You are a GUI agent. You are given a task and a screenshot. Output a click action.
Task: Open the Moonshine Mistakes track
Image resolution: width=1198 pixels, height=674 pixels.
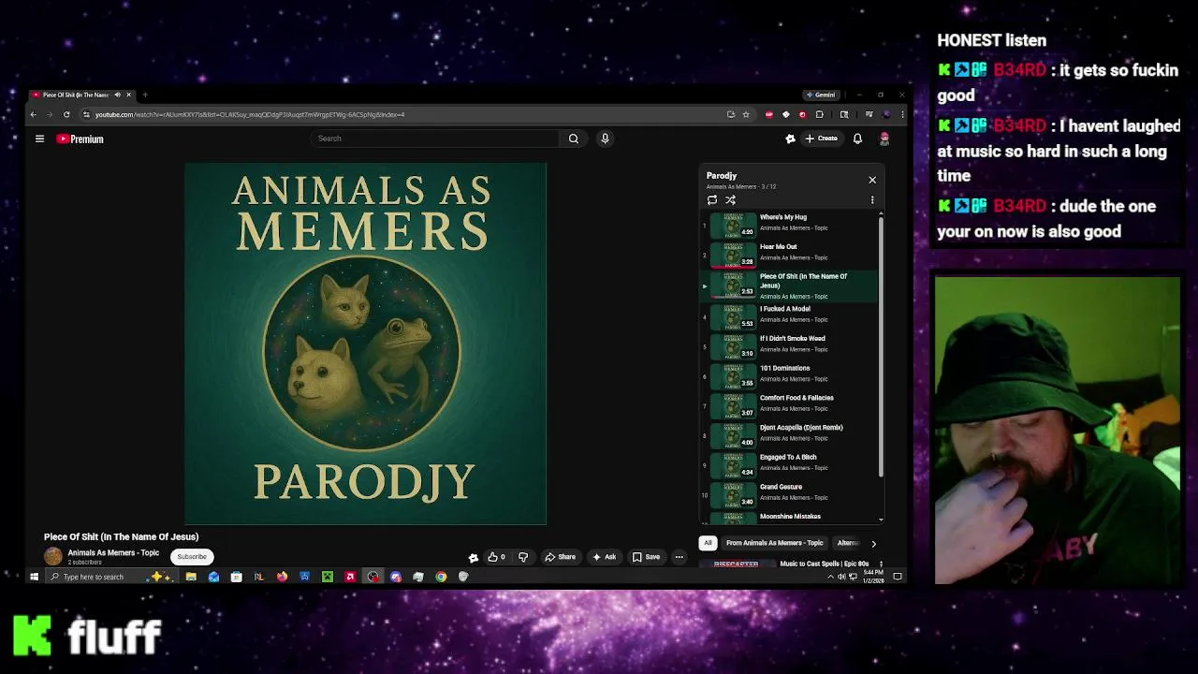click(789, 517)
